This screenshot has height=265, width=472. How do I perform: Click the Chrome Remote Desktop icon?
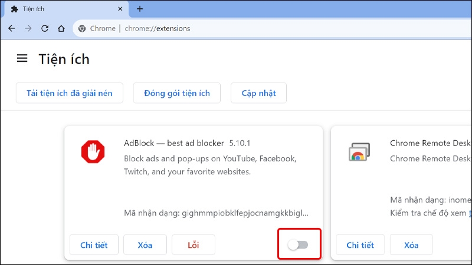click(359, 152)
